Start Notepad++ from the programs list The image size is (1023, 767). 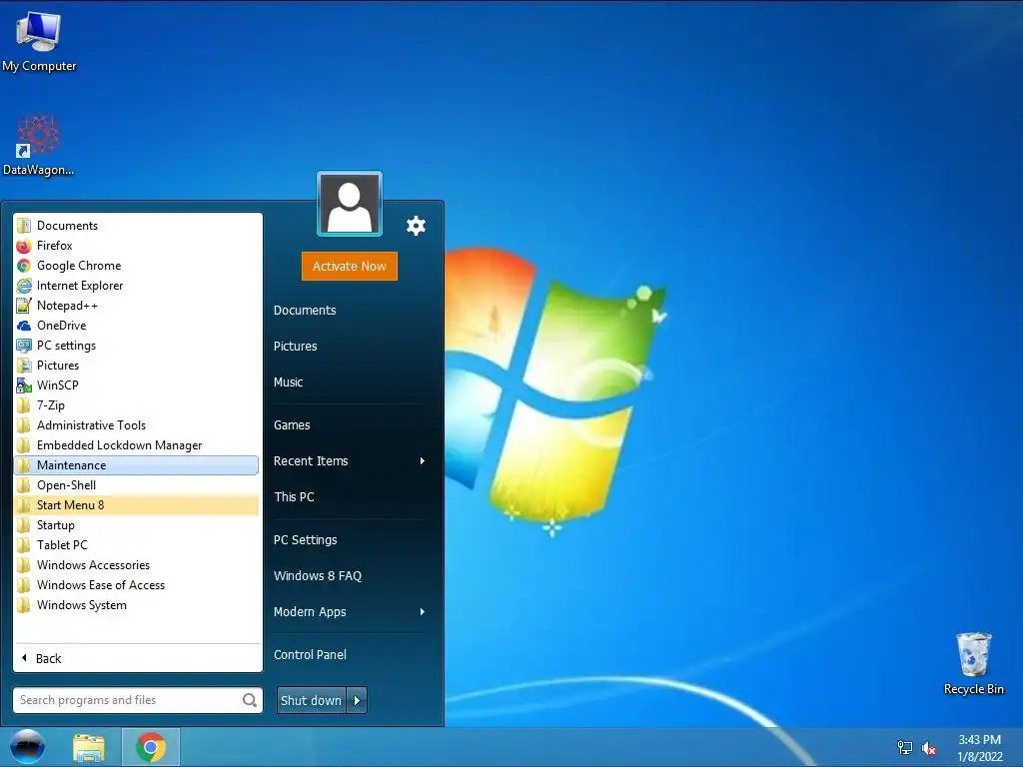tap(136, 306)
